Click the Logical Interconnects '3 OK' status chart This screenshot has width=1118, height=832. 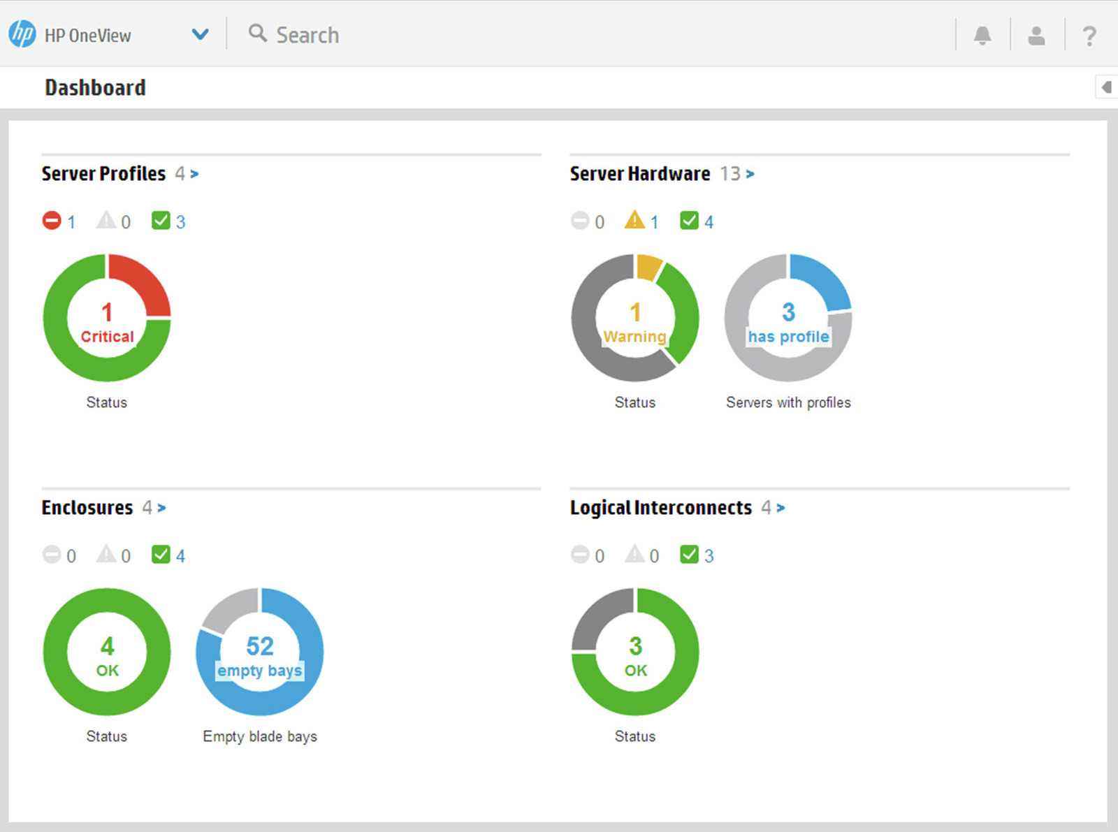coord(635,652)
